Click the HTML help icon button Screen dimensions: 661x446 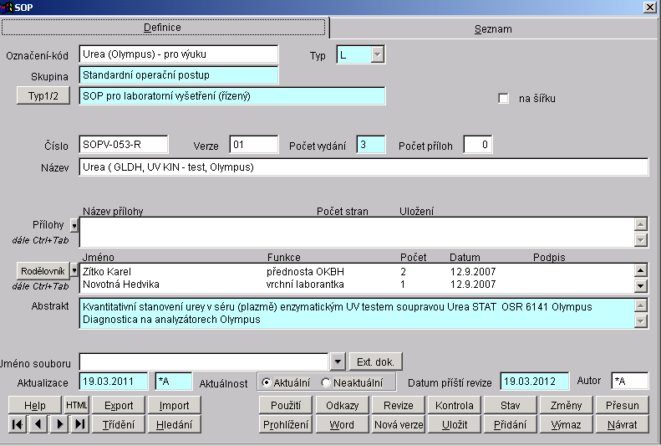[77, 405]
